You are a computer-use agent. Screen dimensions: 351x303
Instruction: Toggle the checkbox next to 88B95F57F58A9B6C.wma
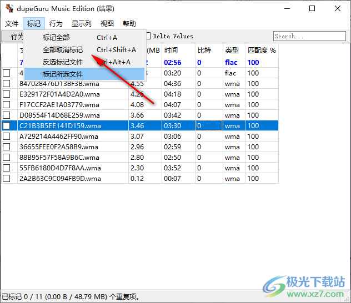pos(7,158)
